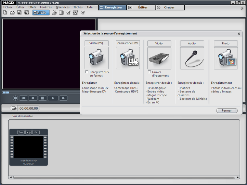
Task: Open project with the folder icon
Action: click(x=12, y=13)
